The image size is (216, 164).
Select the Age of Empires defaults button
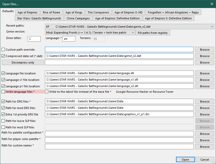(x=28, y=12)
